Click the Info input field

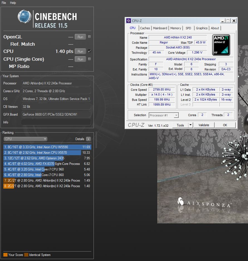coord(56,122)
